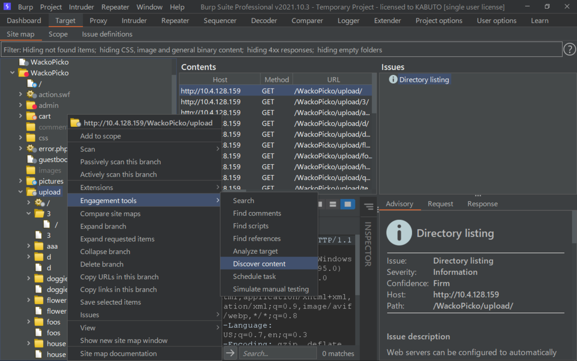This screenshot has width=577, height=361.
Task: Select Find comments in submenu
Action: tap(269, 213)
